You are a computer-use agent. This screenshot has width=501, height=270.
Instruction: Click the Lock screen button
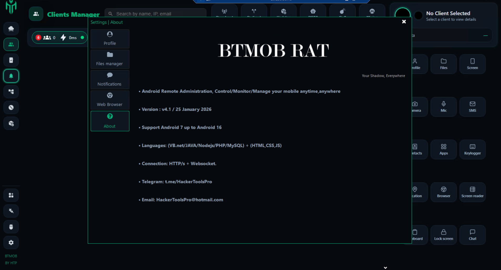(443, 235)
